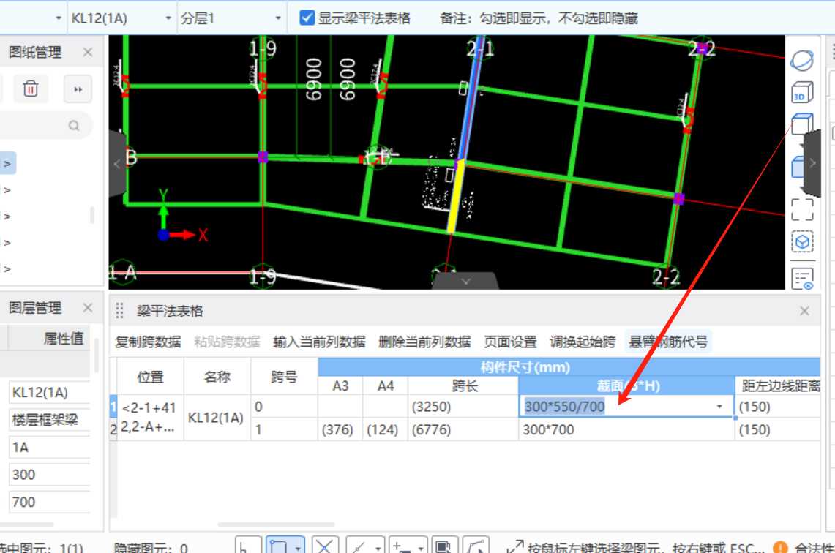The width and height of the screenshot is (835, 553).
Task: Select the orbit rotate view icon
Action: (x=802, y=61)
